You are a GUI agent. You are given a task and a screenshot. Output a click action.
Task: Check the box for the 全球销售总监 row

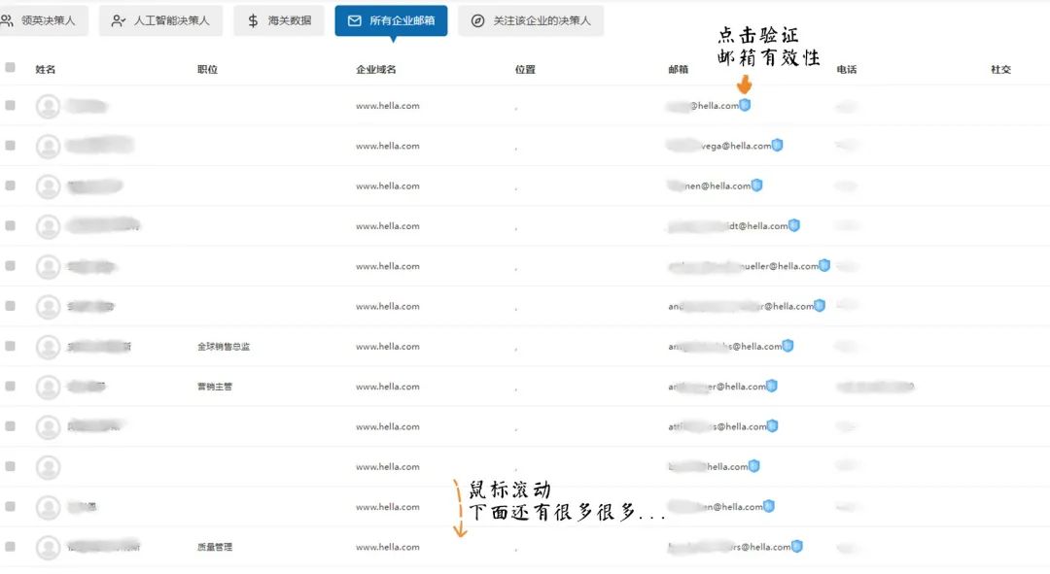point(11,346)
